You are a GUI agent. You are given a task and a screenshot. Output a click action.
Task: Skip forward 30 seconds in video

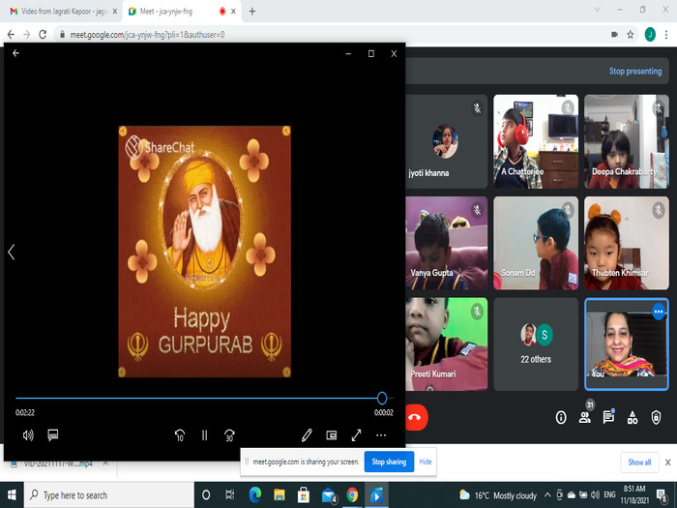tap(229, 435)
